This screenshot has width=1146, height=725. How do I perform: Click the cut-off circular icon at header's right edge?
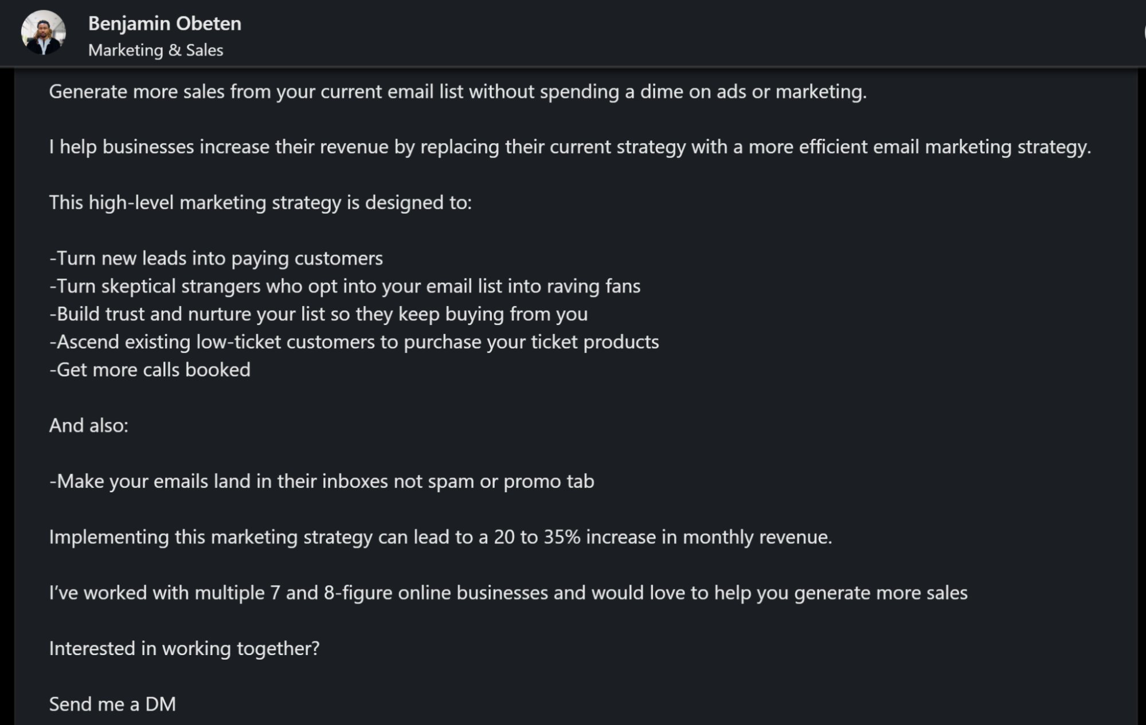(x=1143, y=33)
